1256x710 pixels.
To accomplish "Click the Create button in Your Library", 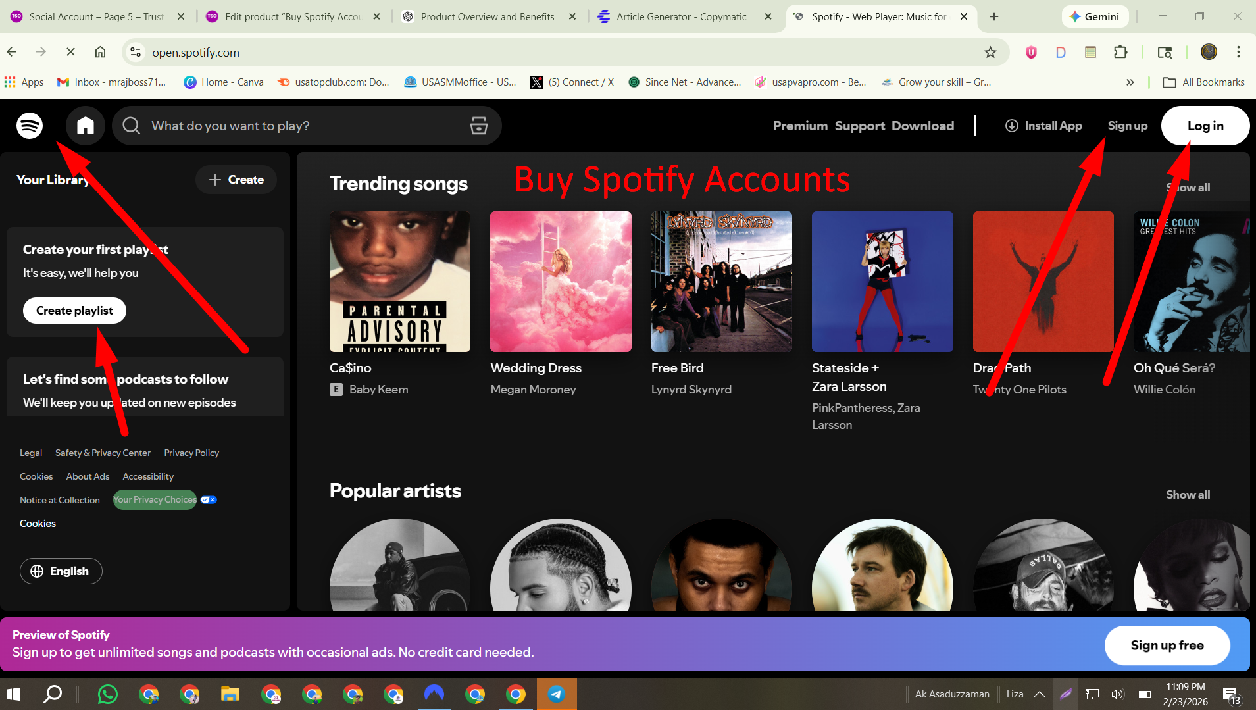I will coord(236,180).
